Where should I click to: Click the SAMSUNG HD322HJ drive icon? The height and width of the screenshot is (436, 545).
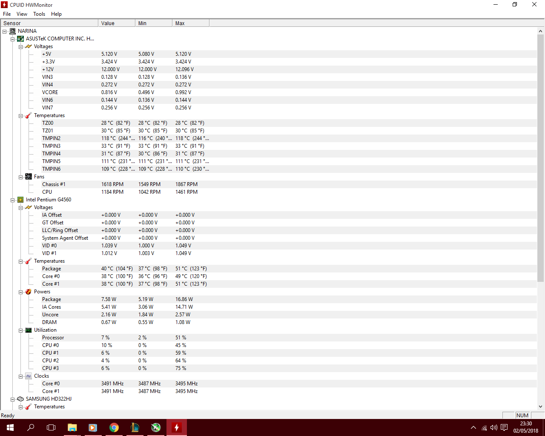coord(20,399)
